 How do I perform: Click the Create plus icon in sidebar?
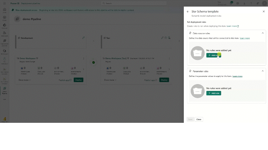[x=4, y=17]
